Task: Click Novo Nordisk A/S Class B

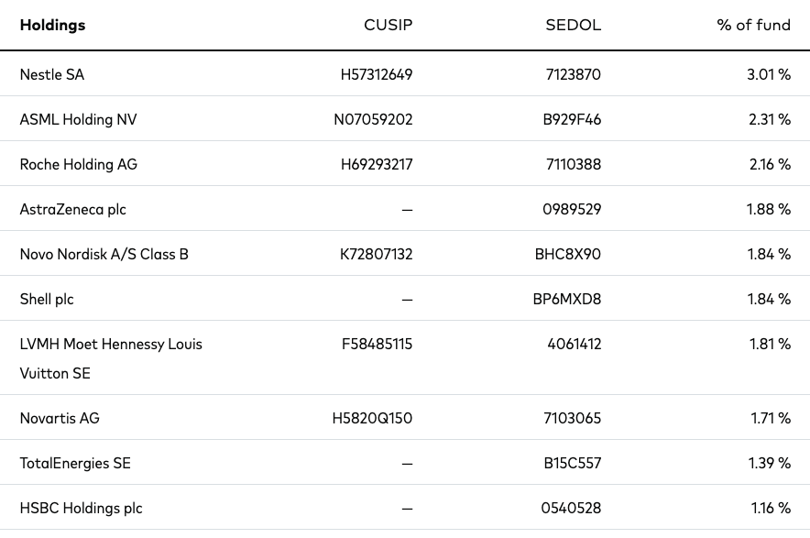Action: pos(104,254)
